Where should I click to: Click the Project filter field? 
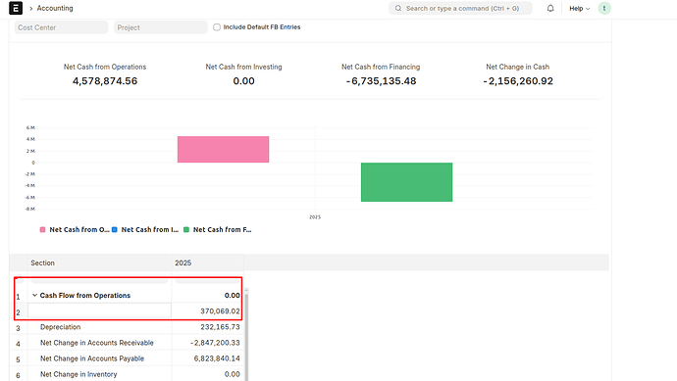tap(161, 27)
